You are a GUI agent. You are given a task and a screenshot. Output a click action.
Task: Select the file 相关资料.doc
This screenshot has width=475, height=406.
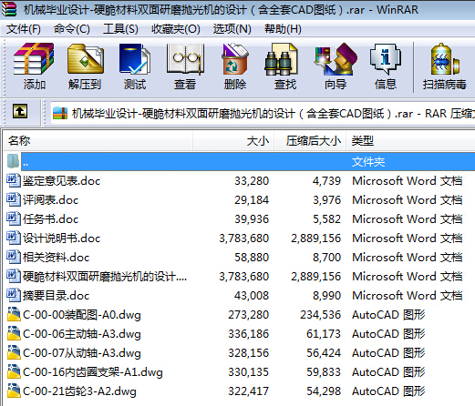tap(57, 258)
